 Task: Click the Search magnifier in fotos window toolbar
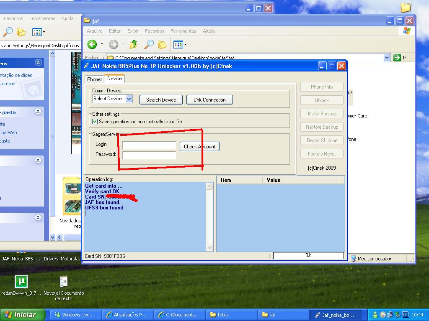[x=8, y=32]
